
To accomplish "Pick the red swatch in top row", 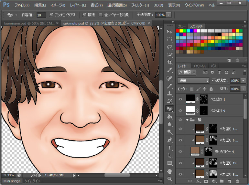I will [x=178, y=31].
